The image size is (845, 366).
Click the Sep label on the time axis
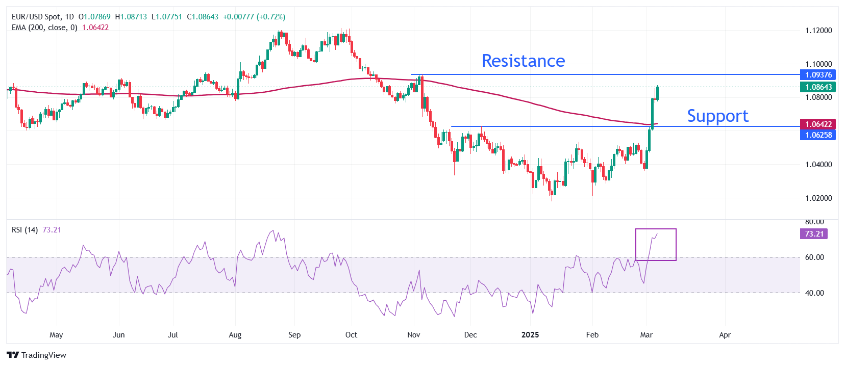pyautogui.click(x=294, y=335)
